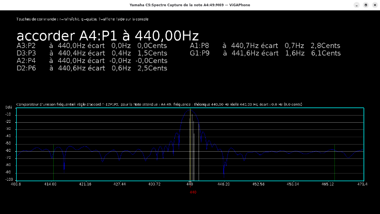Select the G1:P9 partial row
Image resolution: width=380 pixels, height=214 pixels.
pyautogui.click(x=265, y=53)
